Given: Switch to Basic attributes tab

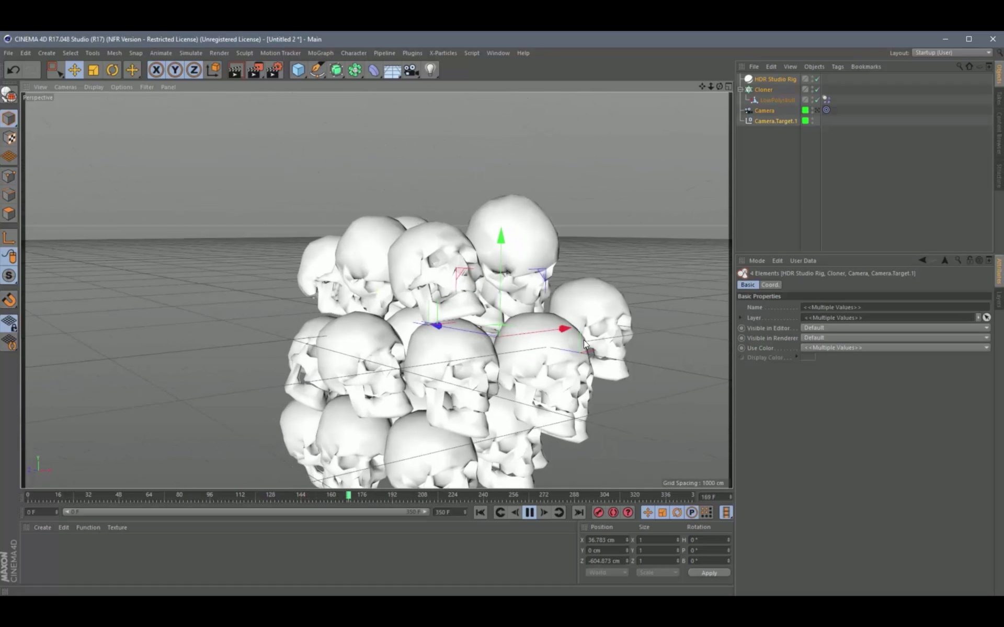Looking at the screenshot, I should pos(748,285).
